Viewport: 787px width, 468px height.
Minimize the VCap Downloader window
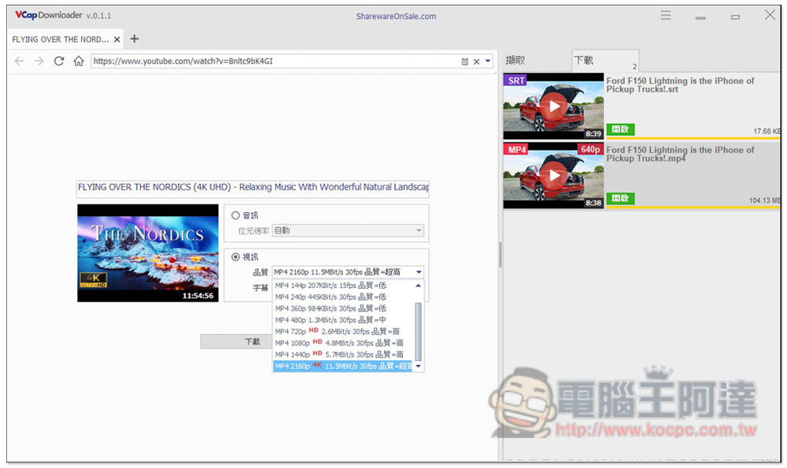[700, 17]
